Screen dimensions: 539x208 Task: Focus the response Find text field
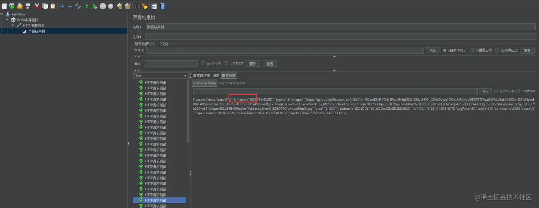335,91
